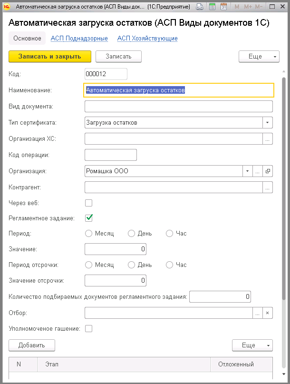
Task: Open the bottom Еще menu near Добавить
Action: point(252,345)
